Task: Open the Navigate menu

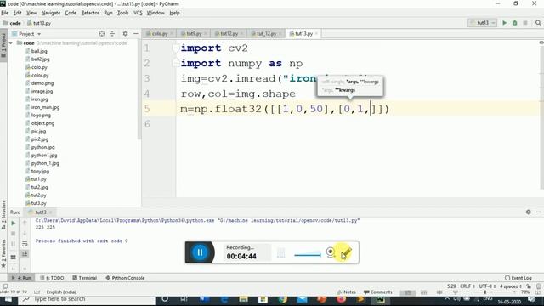Action: tap(51, 13)
